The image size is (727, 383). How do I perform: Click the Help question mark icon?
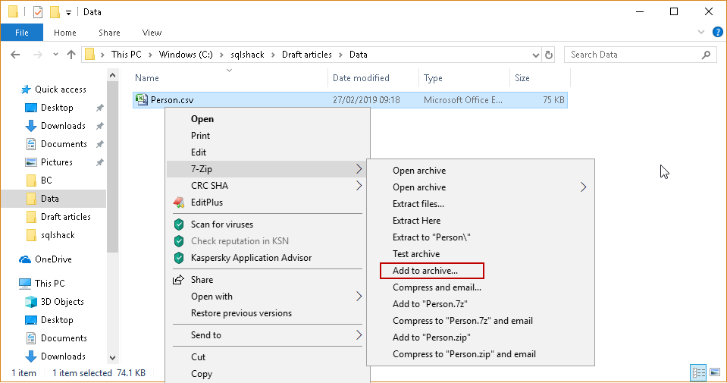tap(717, 33)
